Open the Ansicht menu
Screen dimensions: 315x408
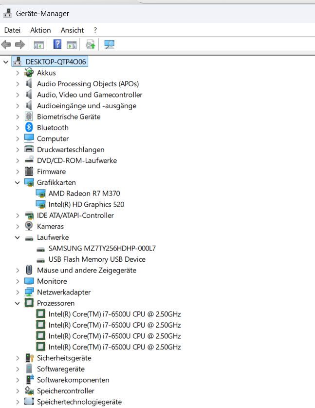pos(72,30)
